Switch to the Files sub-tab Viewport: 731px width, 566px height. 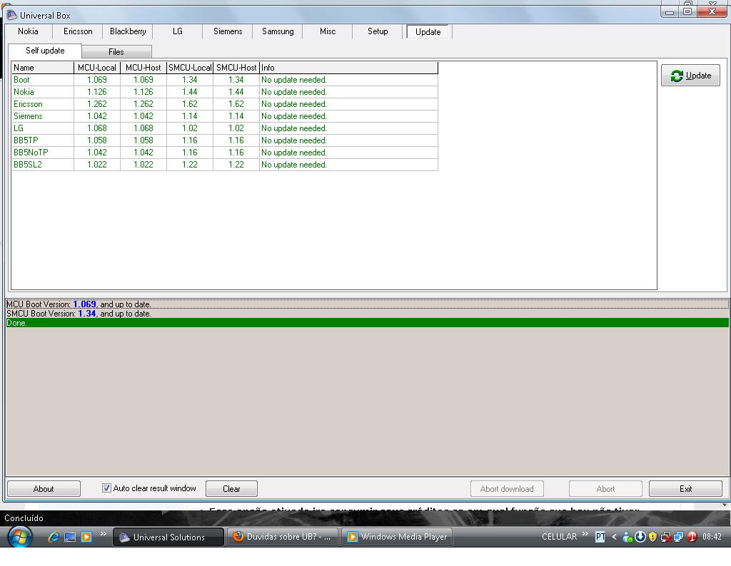pyautogui.click(x=116, y=51)
